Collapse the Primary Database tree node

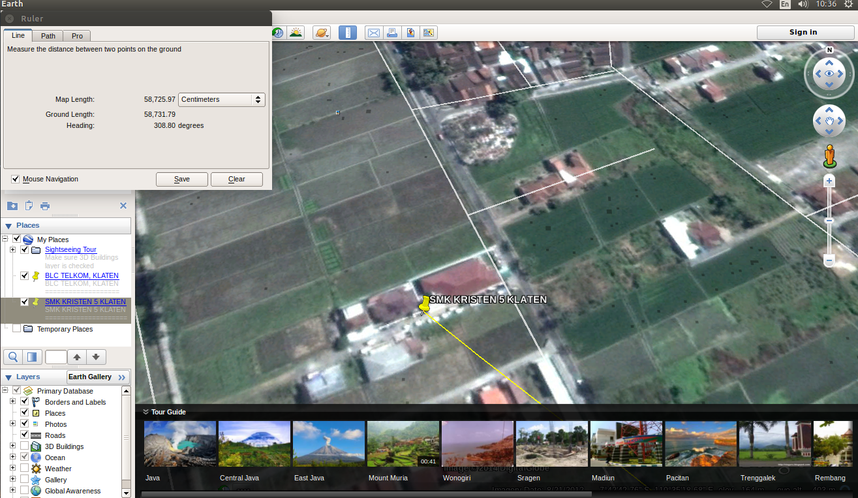pos(5,390)
